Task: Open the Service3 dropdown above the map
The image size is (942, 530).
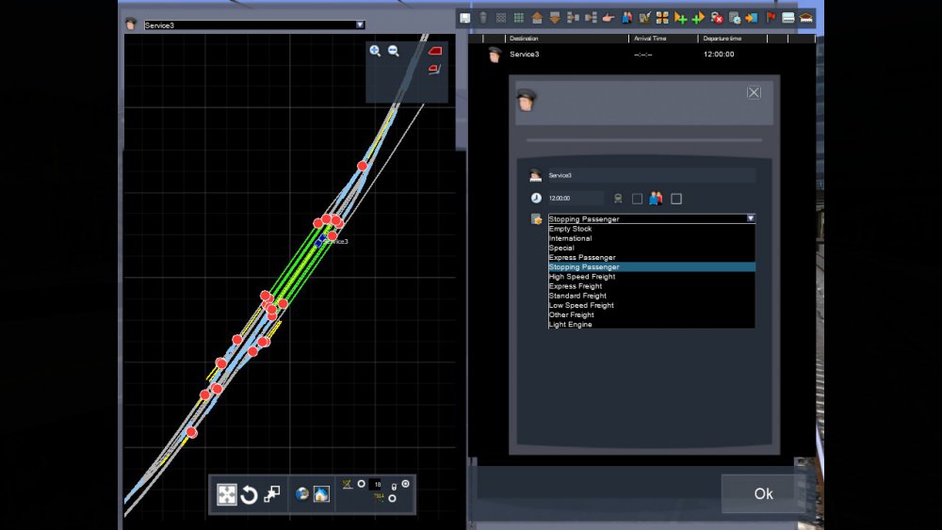Action: [x=360, y=25]
